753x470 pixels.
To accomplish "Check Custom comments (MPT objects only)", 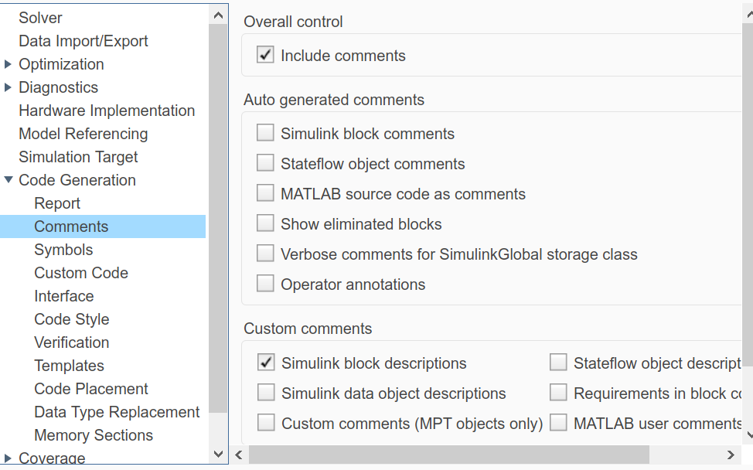I will point(267,422).
